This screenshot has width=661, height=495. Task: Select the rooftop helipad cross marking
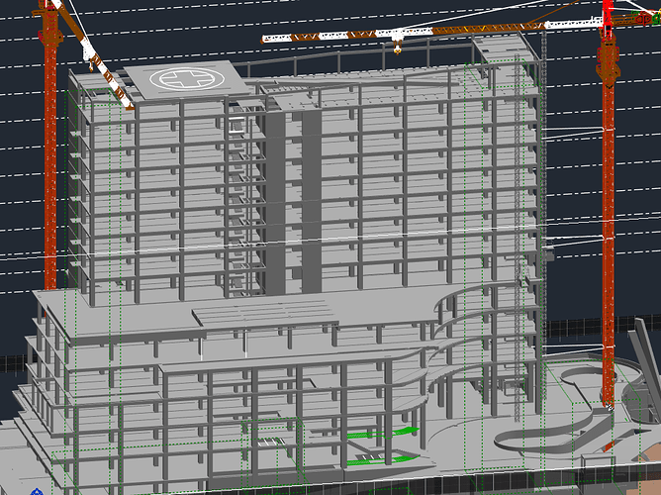(x=187, y=78)
